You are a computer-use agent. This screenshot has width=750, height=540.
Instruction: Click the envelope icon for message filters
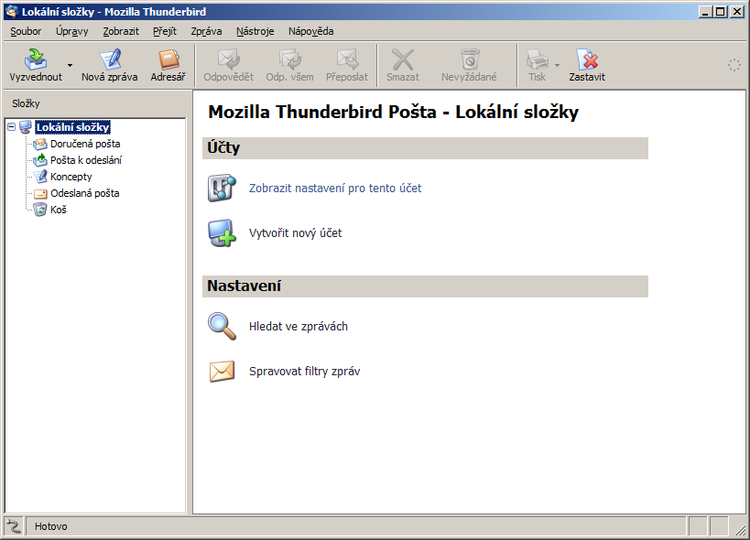(x=222, y=372)
